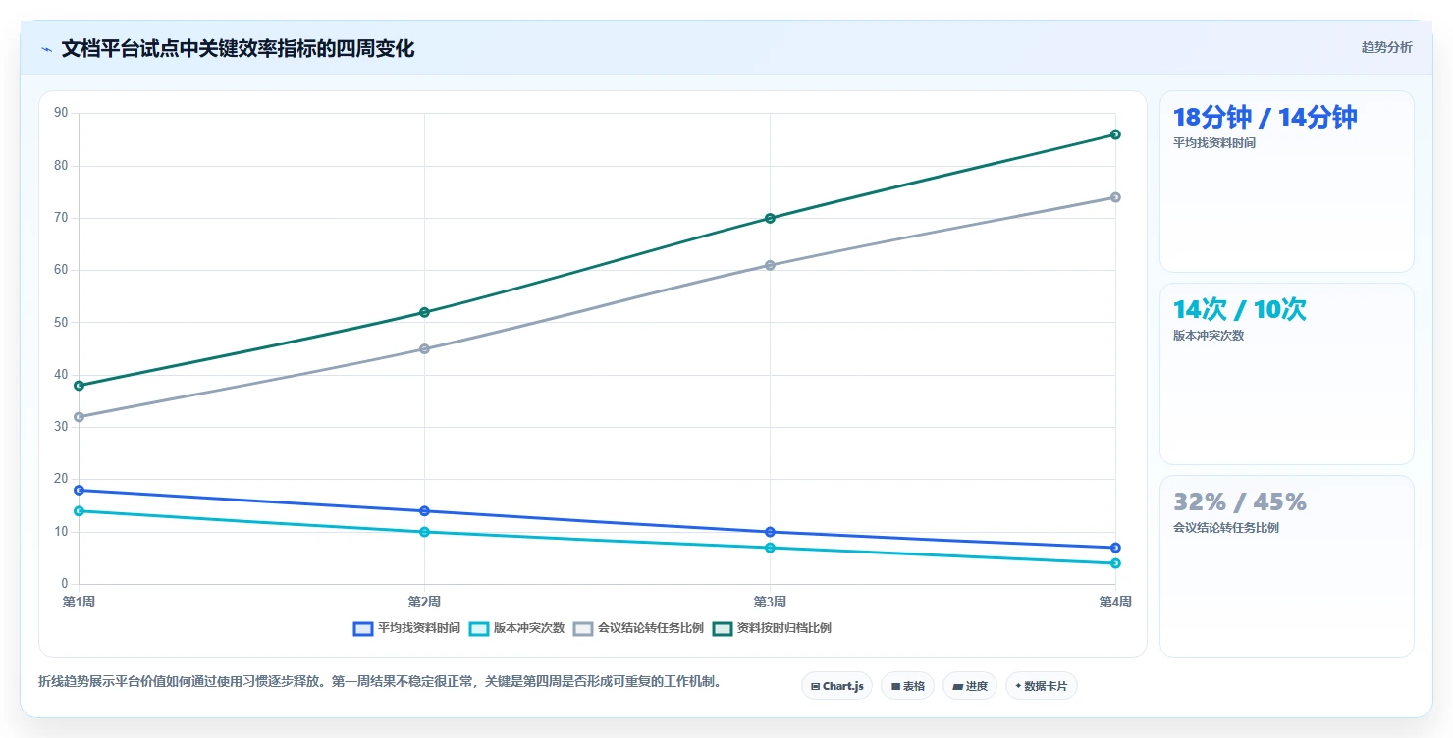This screenshot has width=1453, height=738.
Task: Select the 32% / 45% stat card
Action: tap(1287, 566)
